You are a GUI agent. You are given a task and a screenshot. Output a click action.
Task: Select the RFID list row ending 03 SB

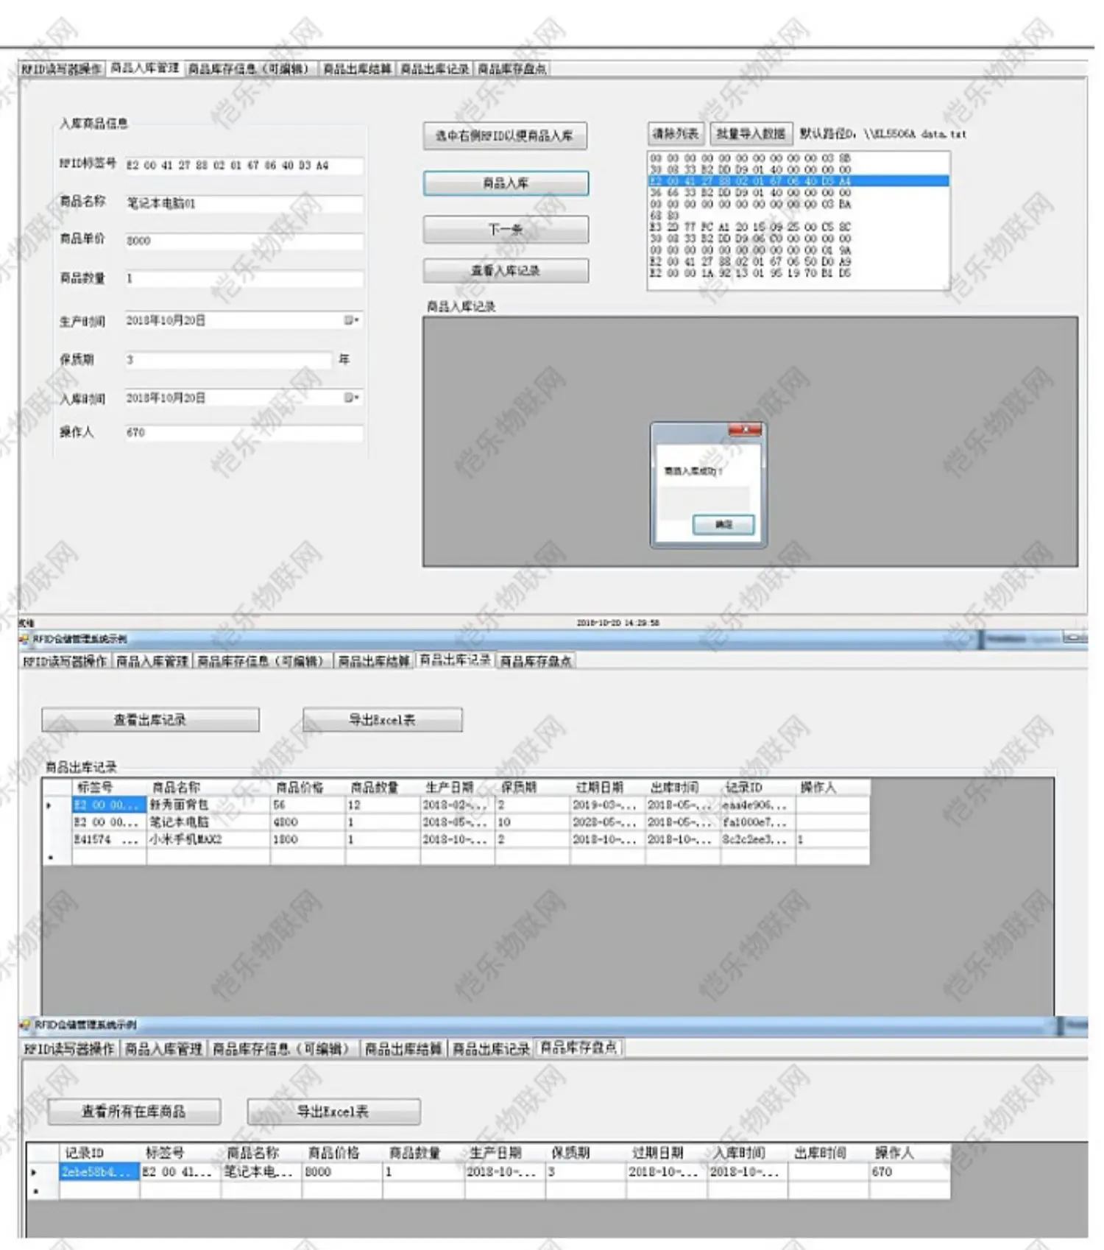(799, 158)
